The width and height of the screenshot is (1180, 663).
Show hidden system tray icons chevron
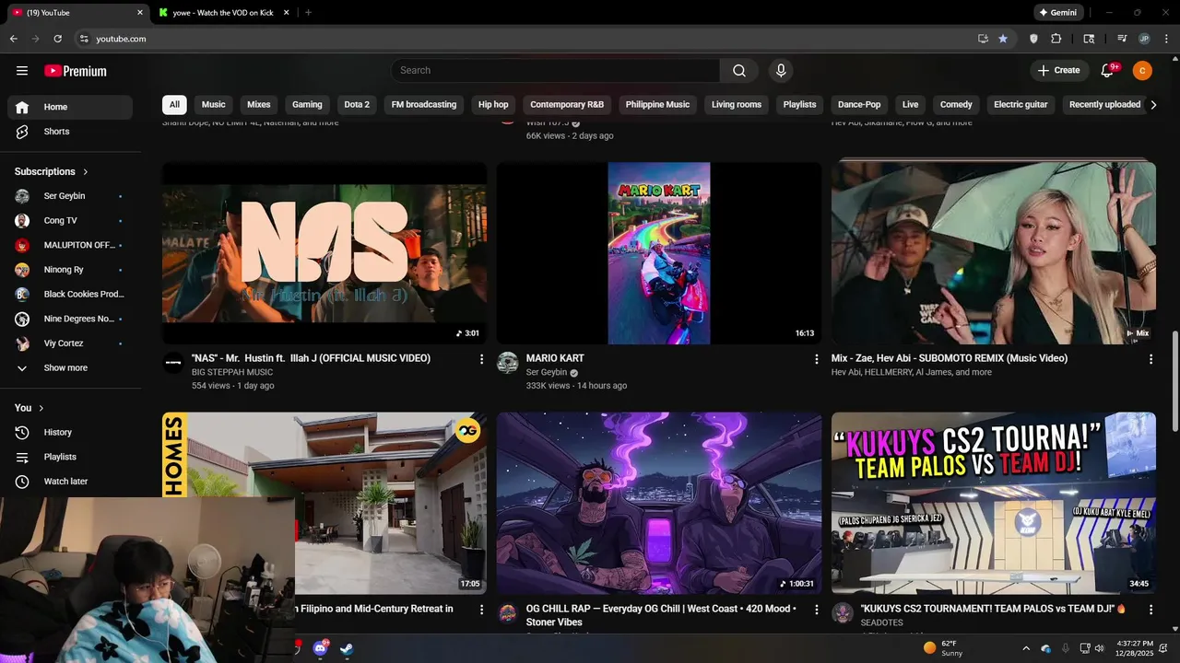point(1026,648)
